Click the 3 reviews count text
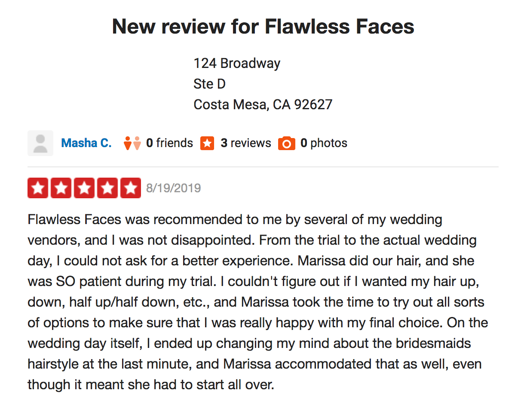This screenshot has height=406, width=527. point(246,143)
